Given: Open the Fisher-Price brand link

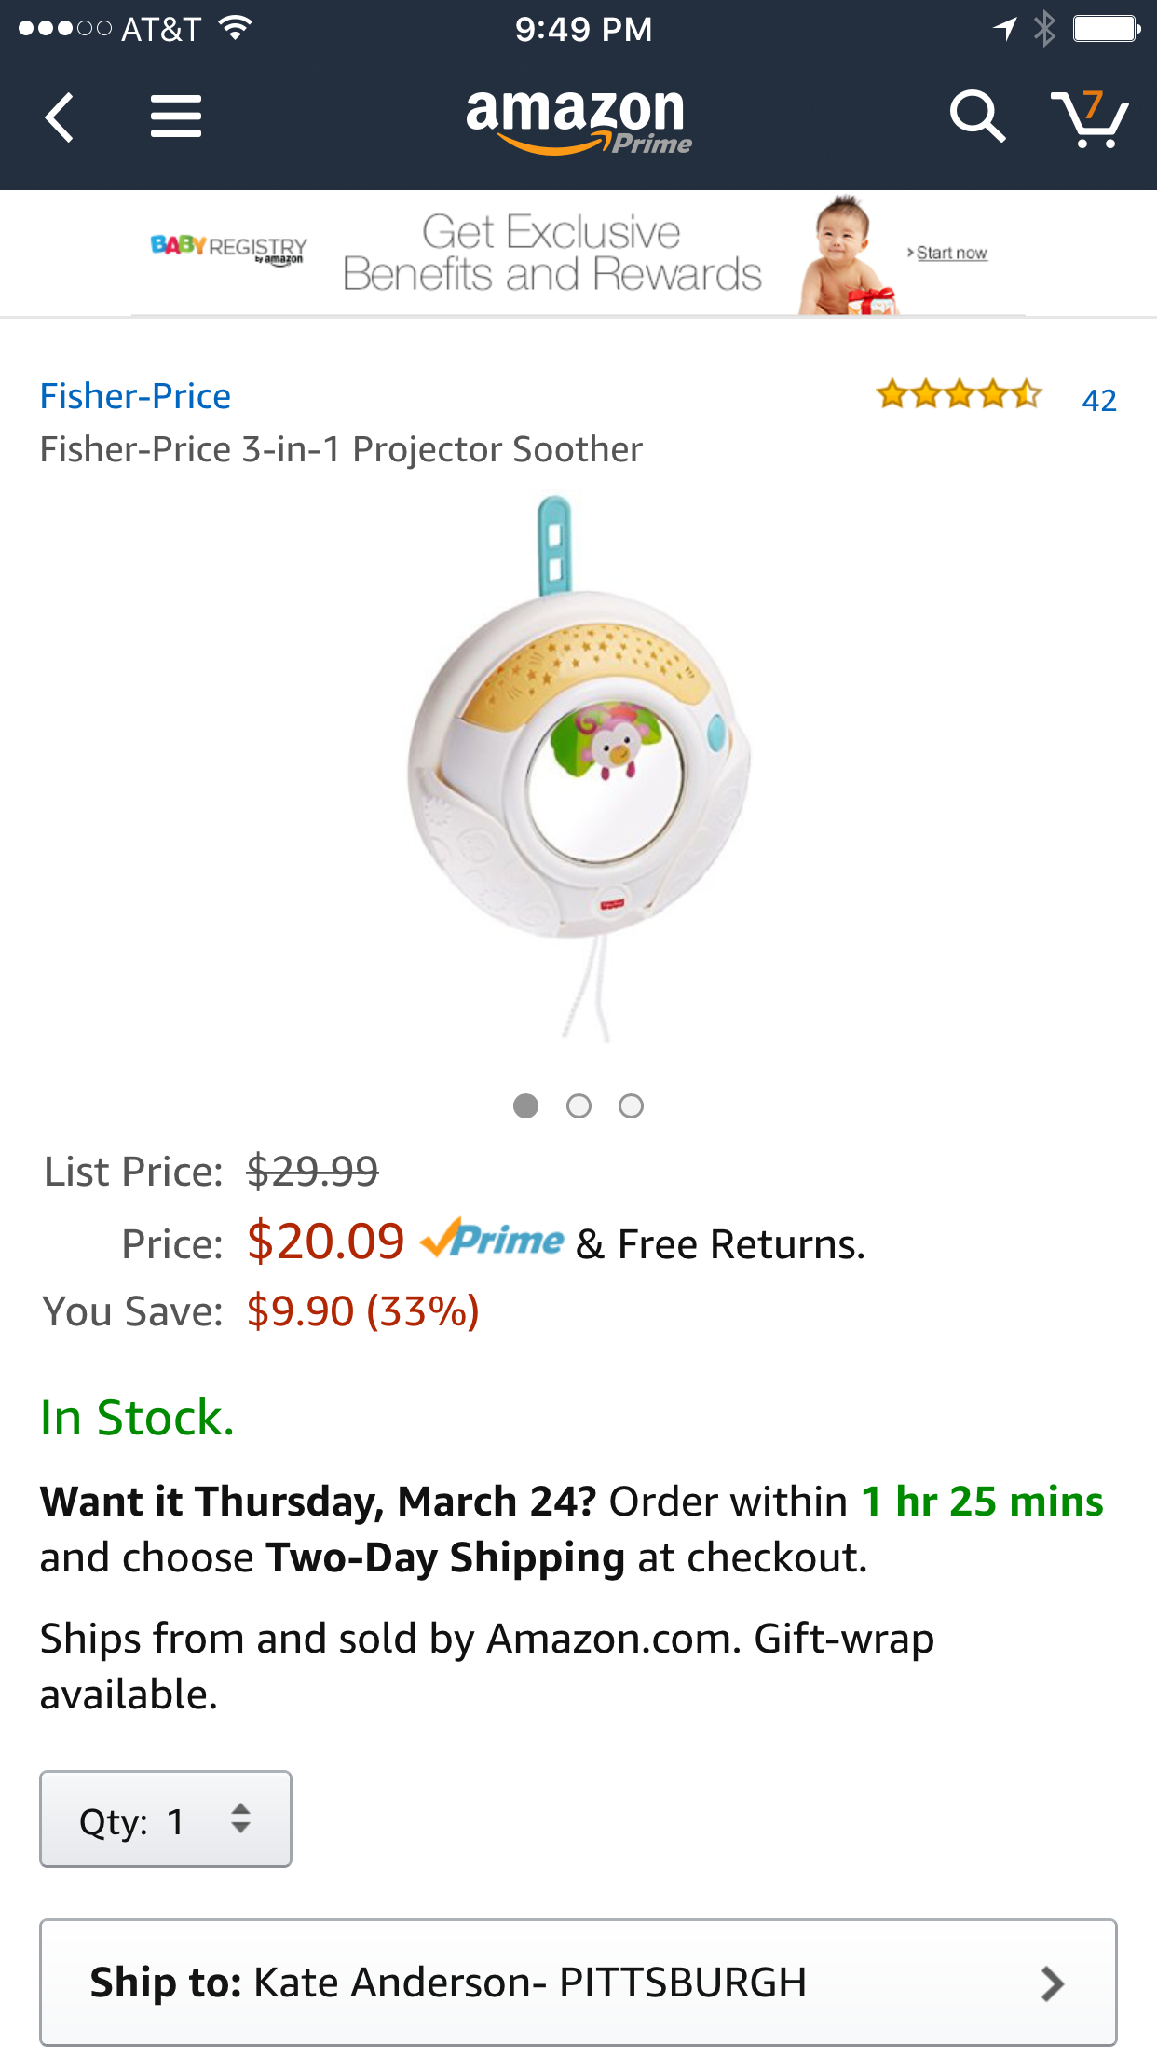Looking at the screenshot, I should point(135,396).
